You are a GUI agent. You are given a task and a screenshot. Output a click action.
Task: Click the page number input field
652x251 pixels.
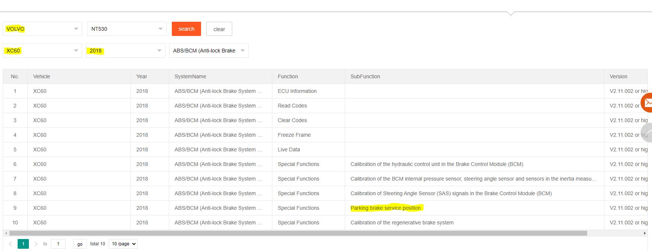coord(58,244)
